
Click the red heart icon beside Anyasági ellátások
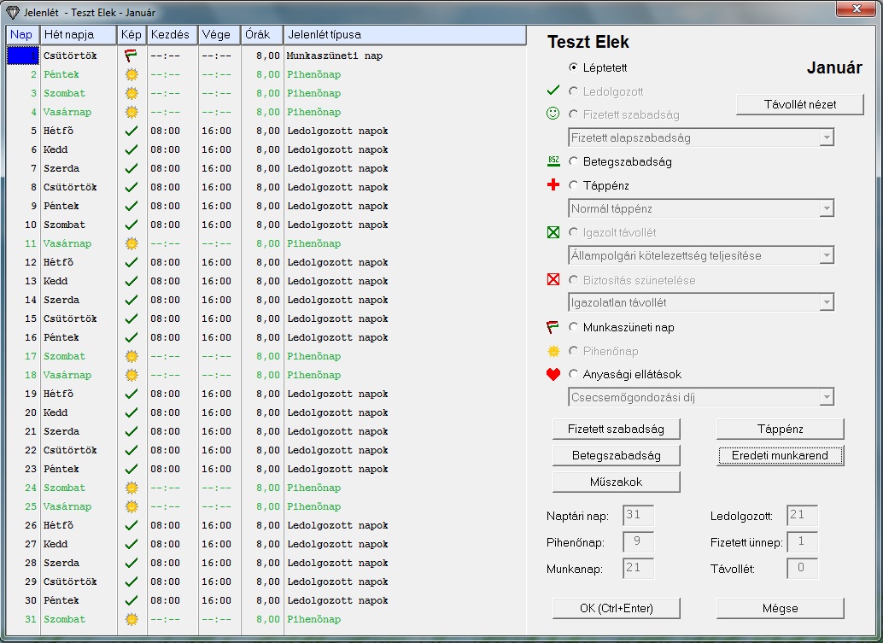tap(553, 374)
